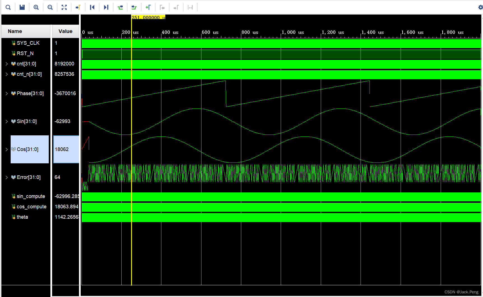Expand the Phase[31:0] signal bits
Viewport: 483px width, 297px height.
tap(6, 93)
